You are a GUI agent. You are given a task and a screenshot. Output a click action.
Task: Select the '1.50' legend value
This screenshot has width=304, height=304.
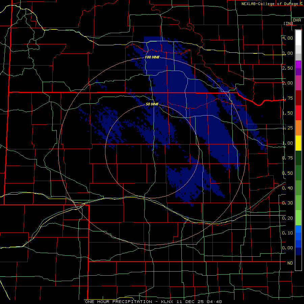pos(287,113)
